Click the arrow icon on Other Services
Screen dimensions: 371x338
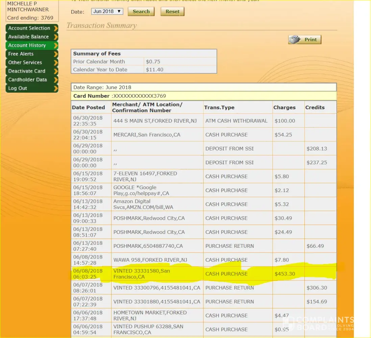click(x=56, y=63)
